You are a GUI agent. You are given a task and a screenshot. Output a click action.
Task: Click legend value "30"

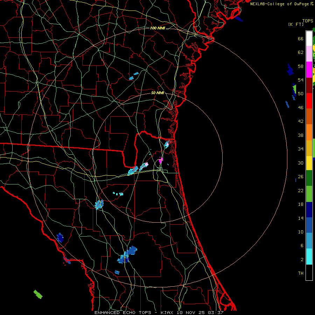pyautogui.click(x=301, y=163)
